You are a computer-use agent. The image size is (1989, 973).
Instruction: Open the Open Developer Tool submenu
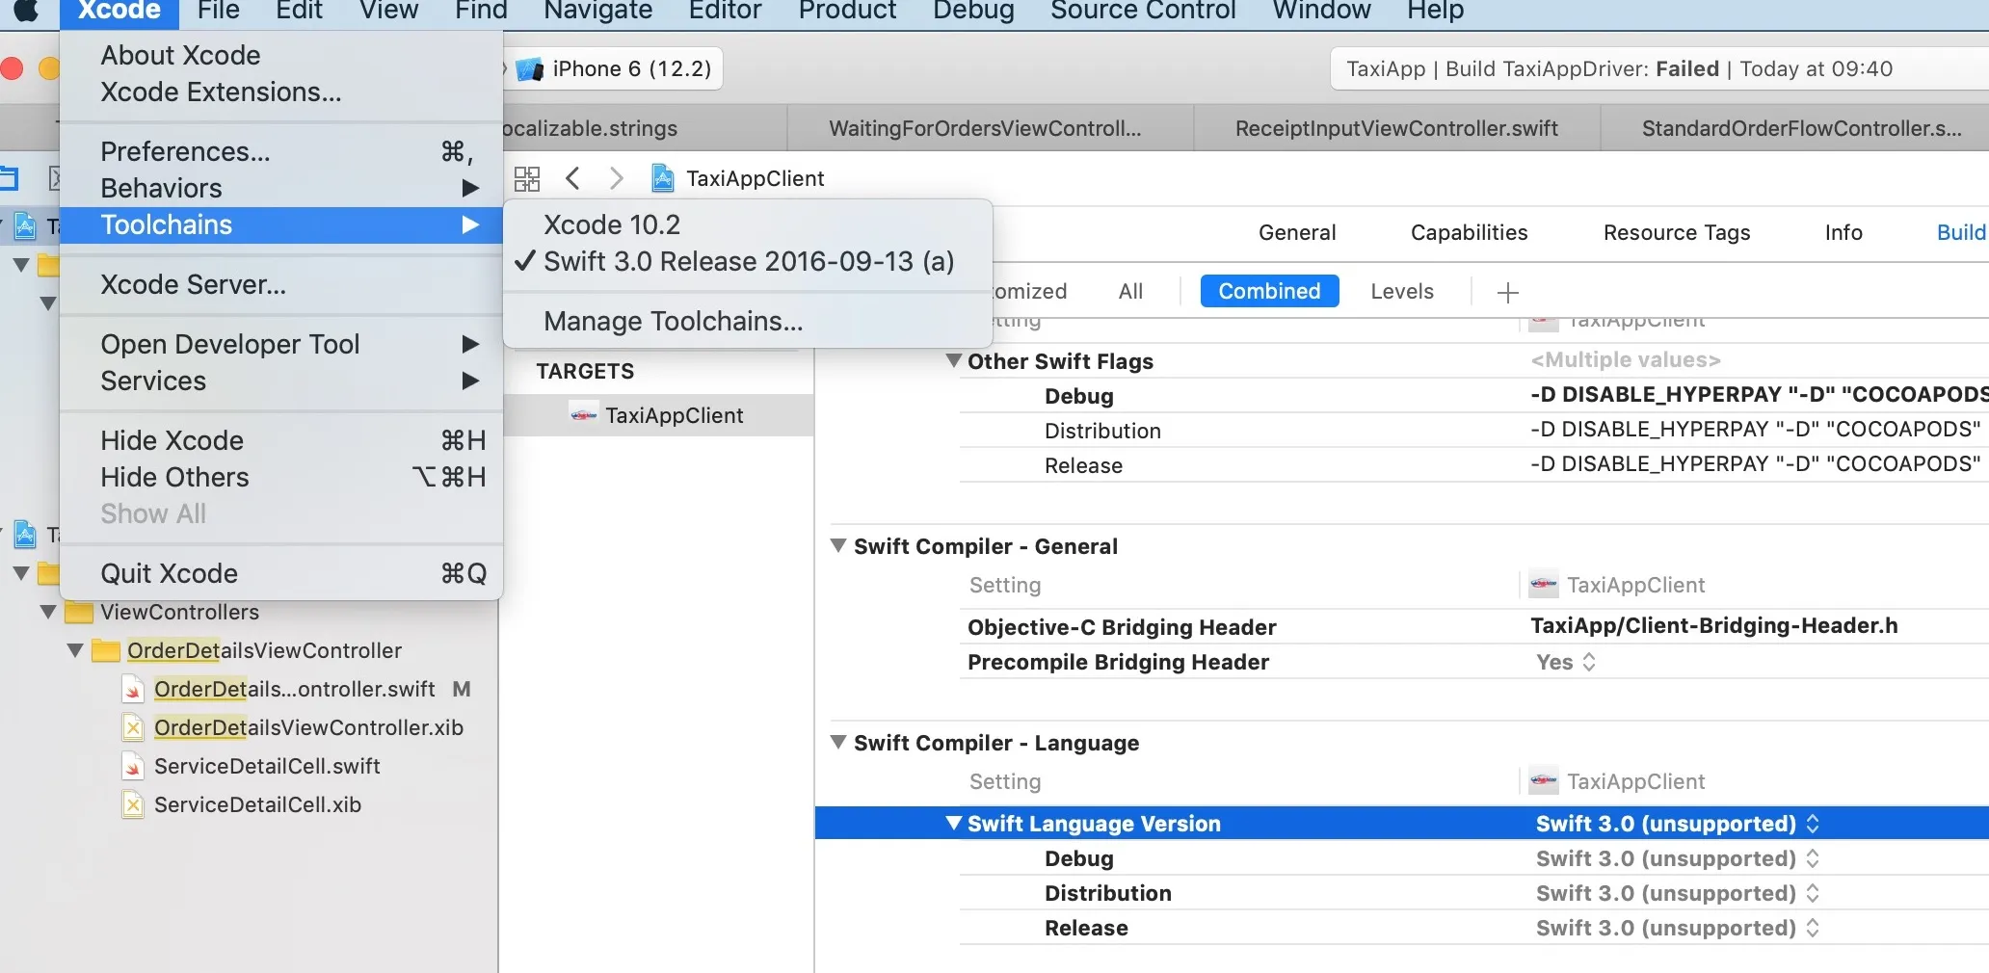(x=281, y=344)
